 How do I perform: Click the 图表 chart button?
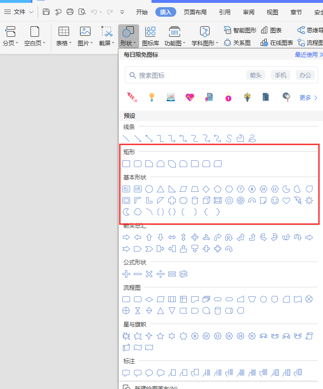click(271, 30)
